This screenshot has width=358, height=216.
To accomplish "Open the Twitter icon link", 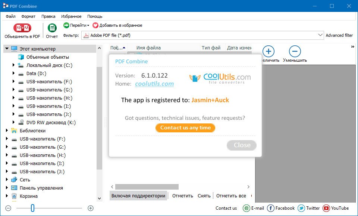I will (x=301, y=208).
